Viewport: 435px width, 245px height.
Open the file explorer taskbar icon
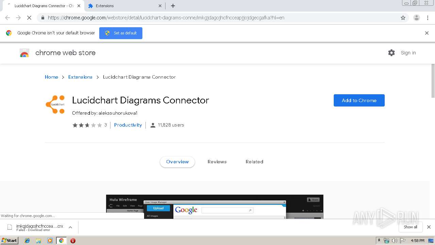pyautogui.click(x=38, y=241)
